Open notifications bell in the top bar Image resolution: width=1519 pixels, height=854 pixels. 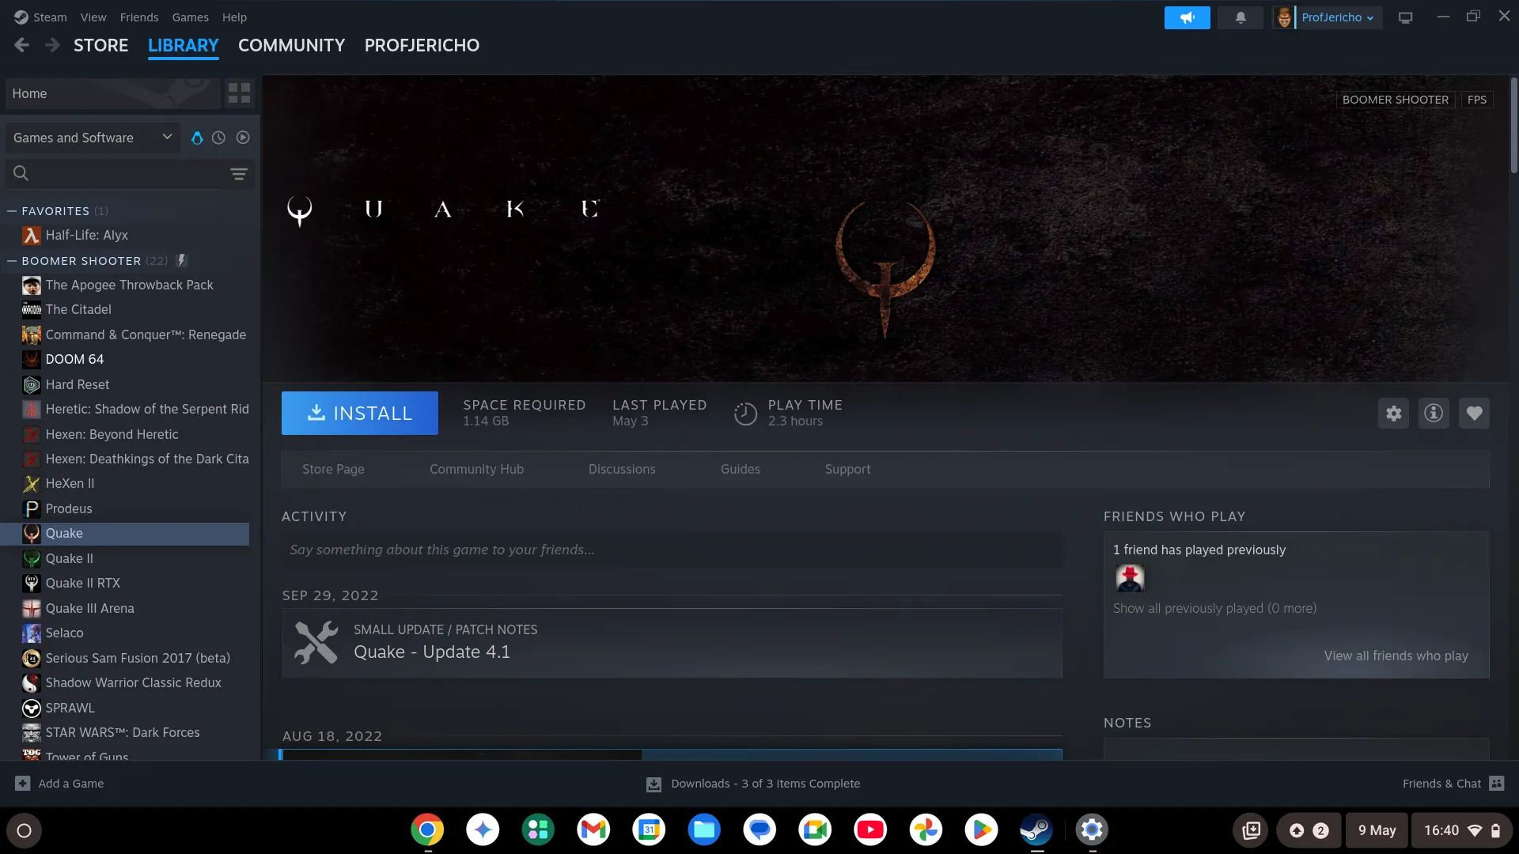click(x=1240, y=17)
